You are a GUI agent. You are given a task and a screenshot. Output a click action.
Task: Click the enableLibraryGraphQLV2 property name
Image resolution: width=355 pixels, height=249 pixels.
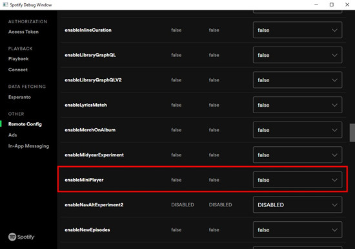pyautogui.click(x=93, y=80)
